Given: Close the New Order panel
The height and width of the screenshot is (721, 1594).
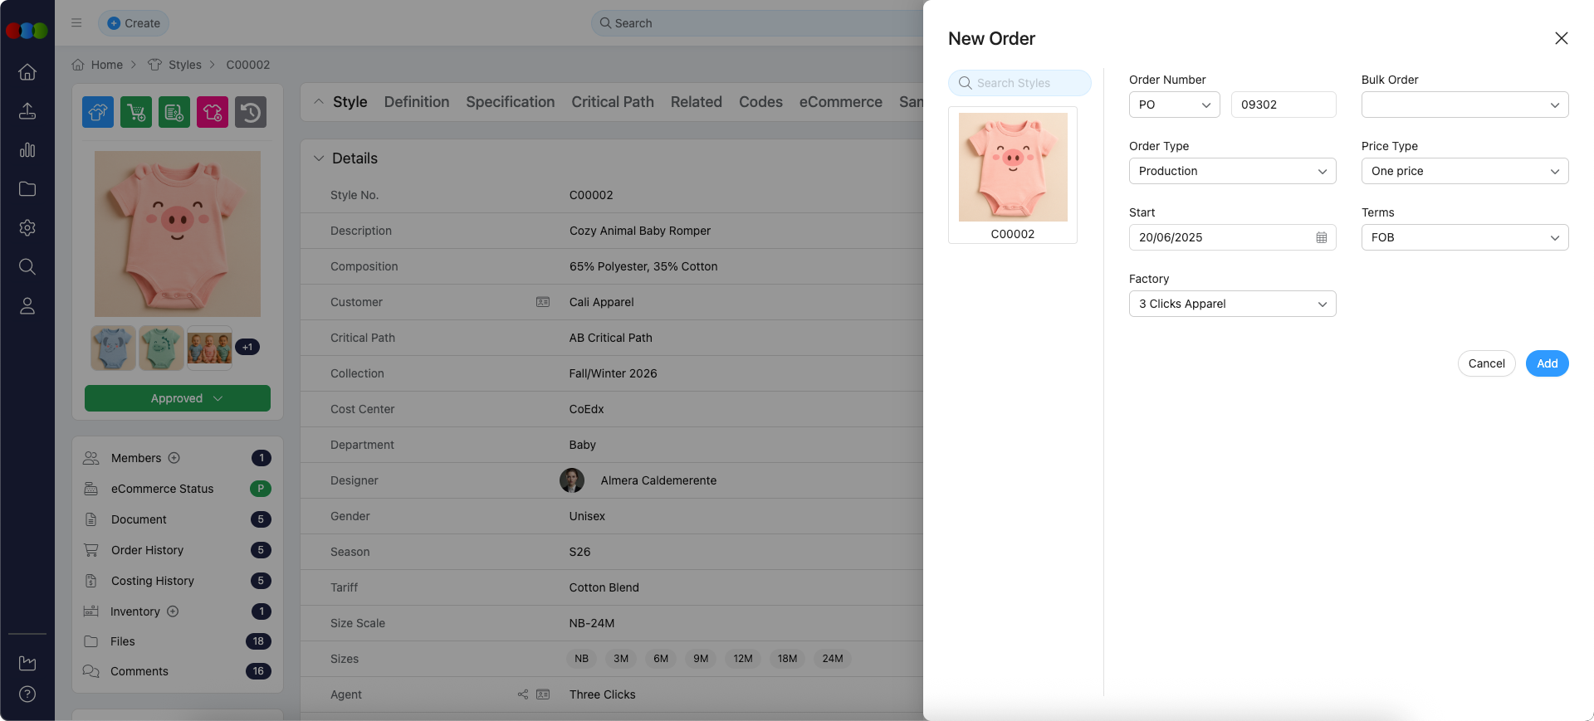Looking at the screenshot, I should 1561,38.
